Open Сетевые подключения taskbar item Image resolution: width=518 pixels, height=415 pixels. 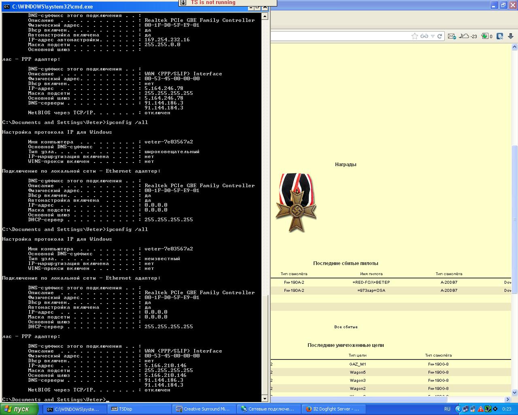pos(269,409)
